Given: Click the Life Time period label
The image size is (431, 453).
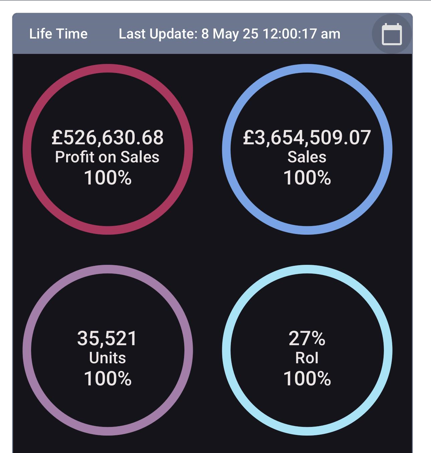Looking at the screenshot, I should pos(58,34).
